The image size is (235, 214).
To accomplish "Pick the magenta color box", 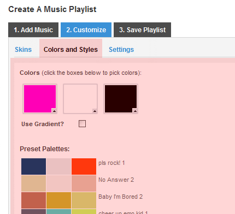I will pyautogui.click(x=40, y=99).
